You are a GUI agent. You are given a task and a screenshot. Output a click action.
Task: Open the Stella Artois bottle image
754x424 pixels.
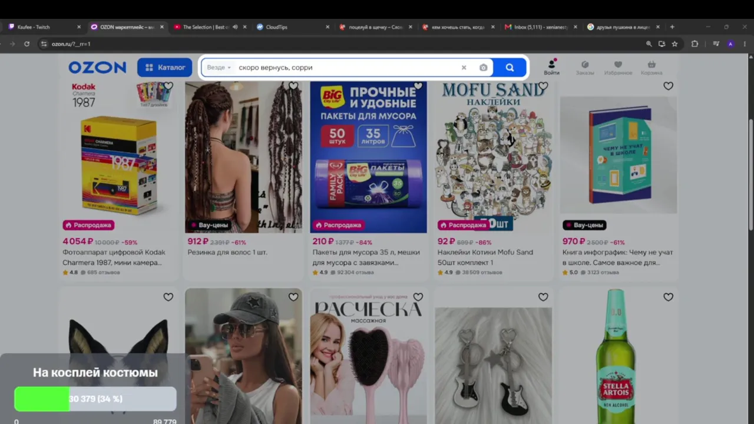(x=618, y=356)
